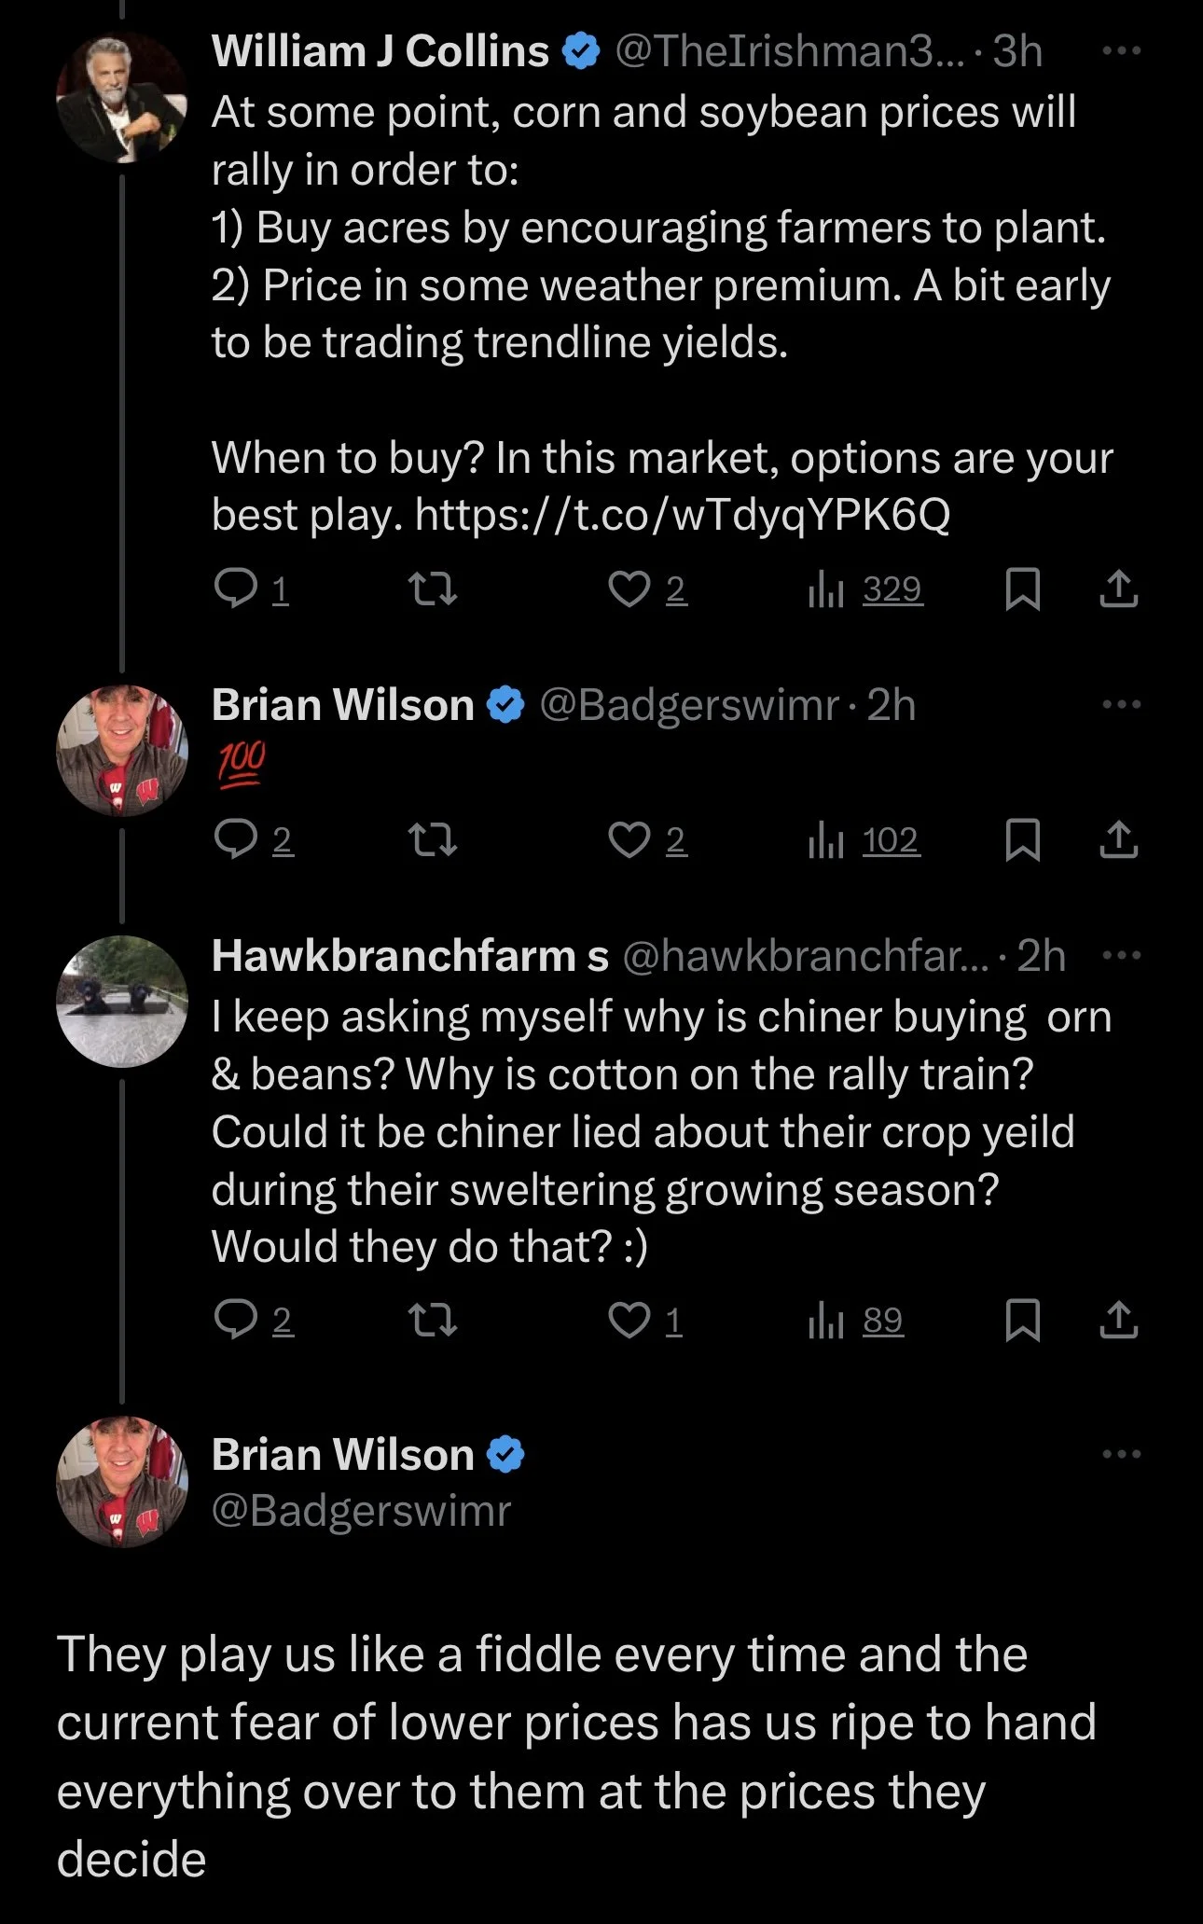1203x1924 pixels.
Task: Share William J Collins' tweet
Action: coord(1118,589)
